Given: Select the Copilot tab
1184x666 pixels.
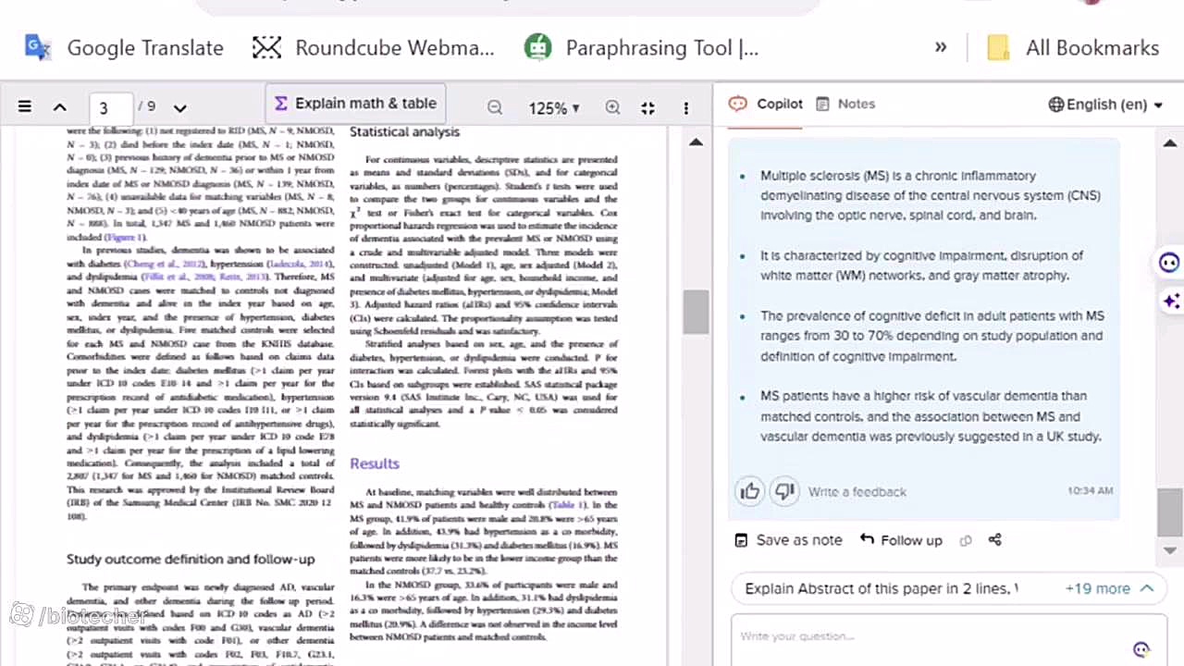Looking at the screenshot, I should [766, 104].
